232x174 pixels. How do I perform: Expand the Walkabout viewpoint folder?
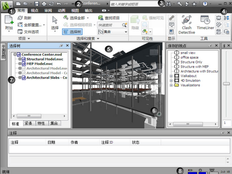coord(171,76)
